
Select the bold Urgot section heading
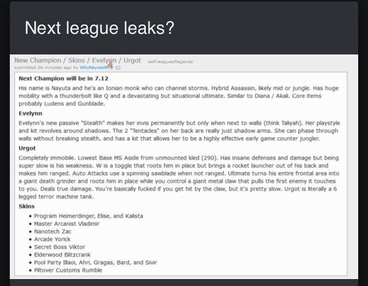[x=27, y=148]
